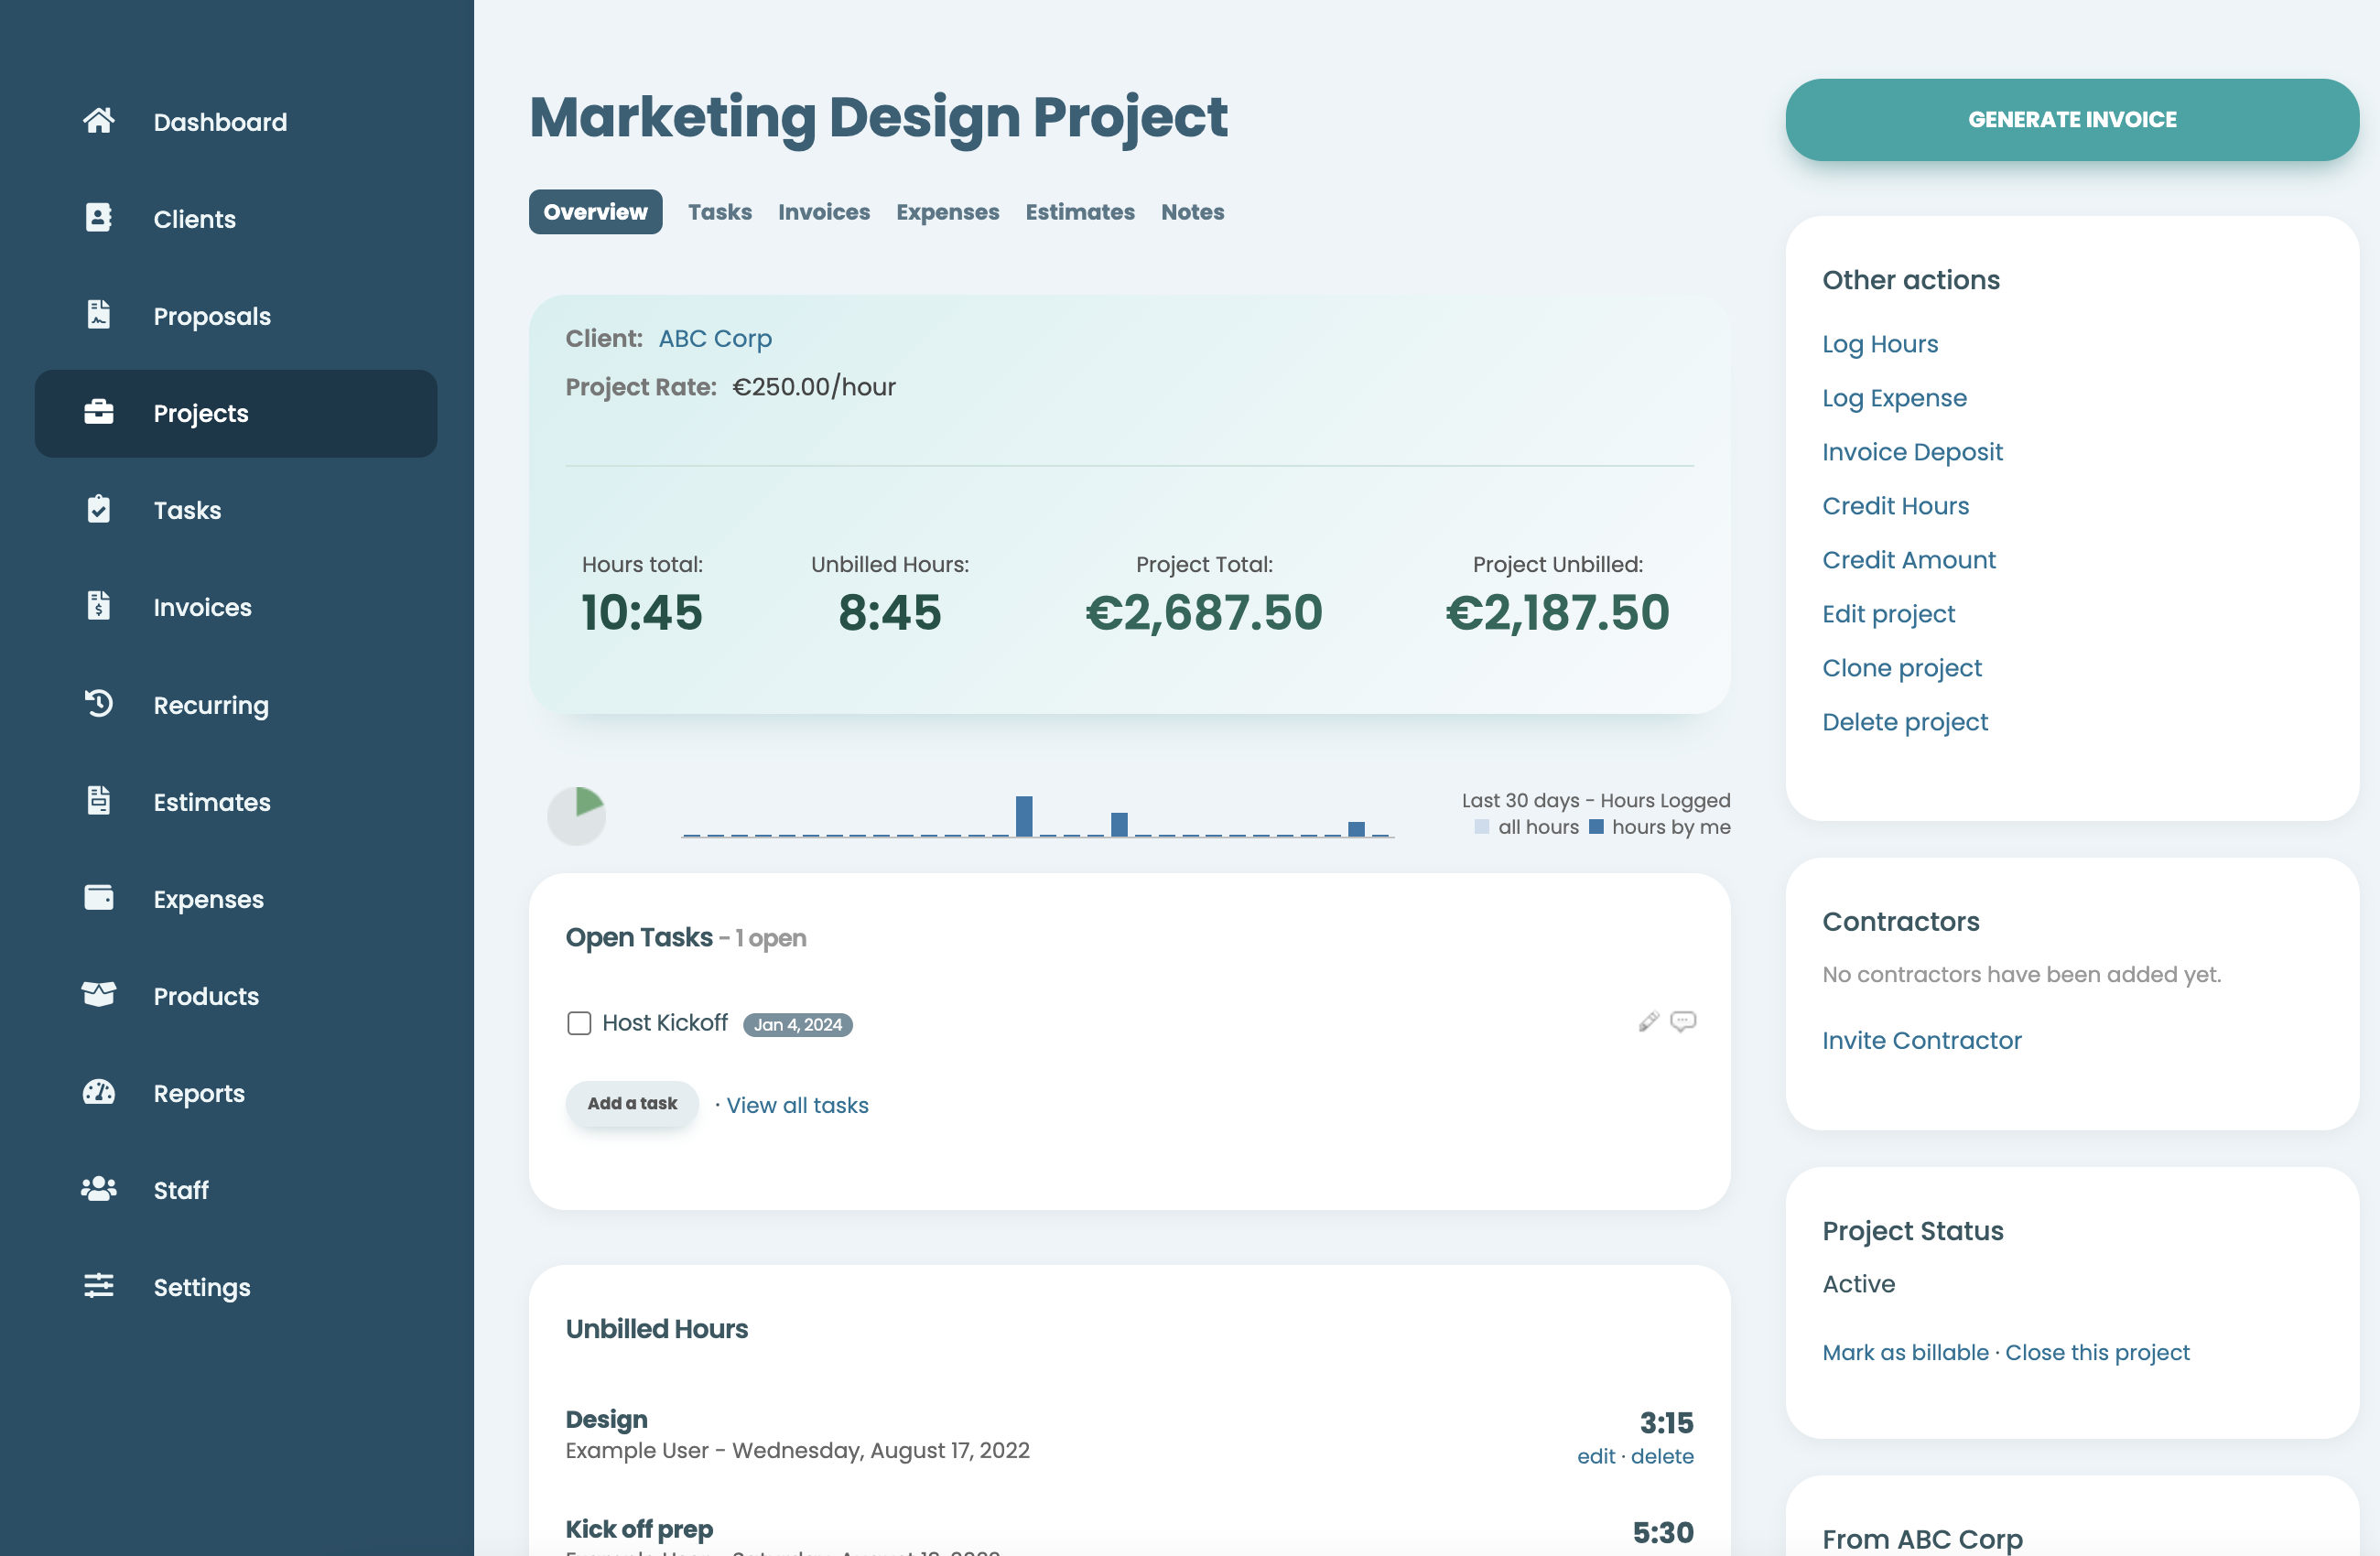Screen dimensions: 2380x1556
Task: Edit Host Kickoff with pencil icon
Action: 1648,1022
